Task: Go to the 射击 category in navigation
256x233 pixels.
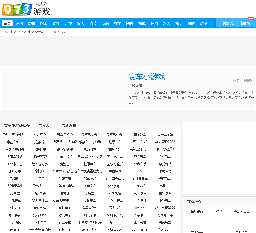Action: [x=44, y=23]
